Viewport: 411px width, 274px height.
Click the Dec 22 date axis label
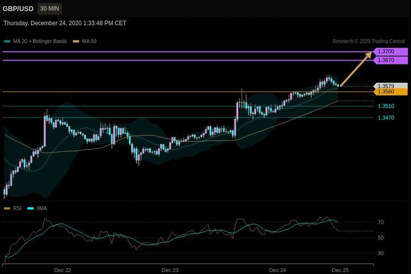pyautogui.click(x=63, y=270)
